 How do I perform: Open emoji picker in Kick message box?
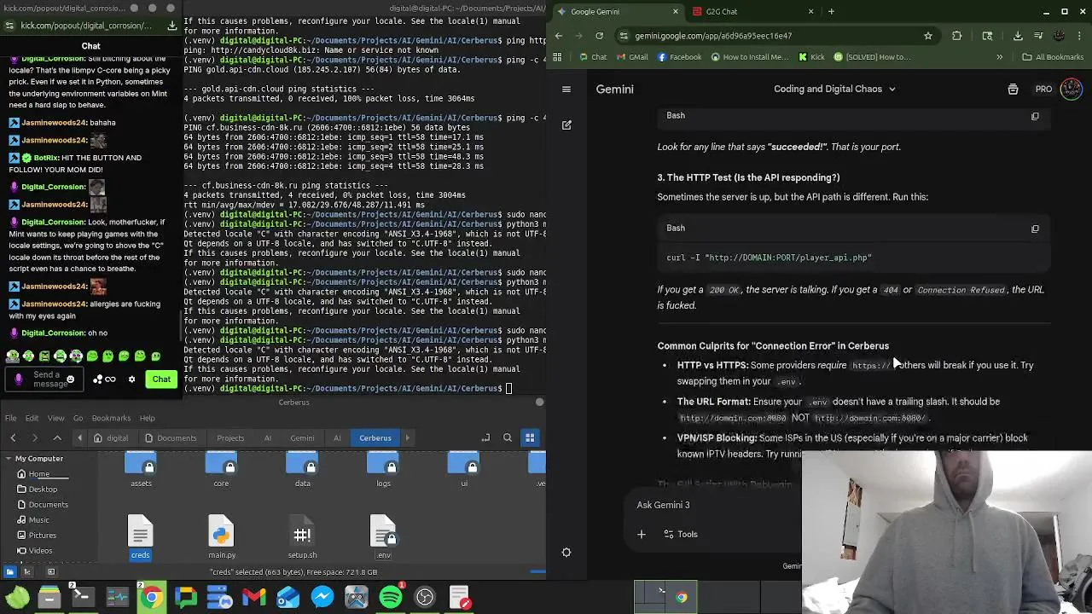click(70, 379)
